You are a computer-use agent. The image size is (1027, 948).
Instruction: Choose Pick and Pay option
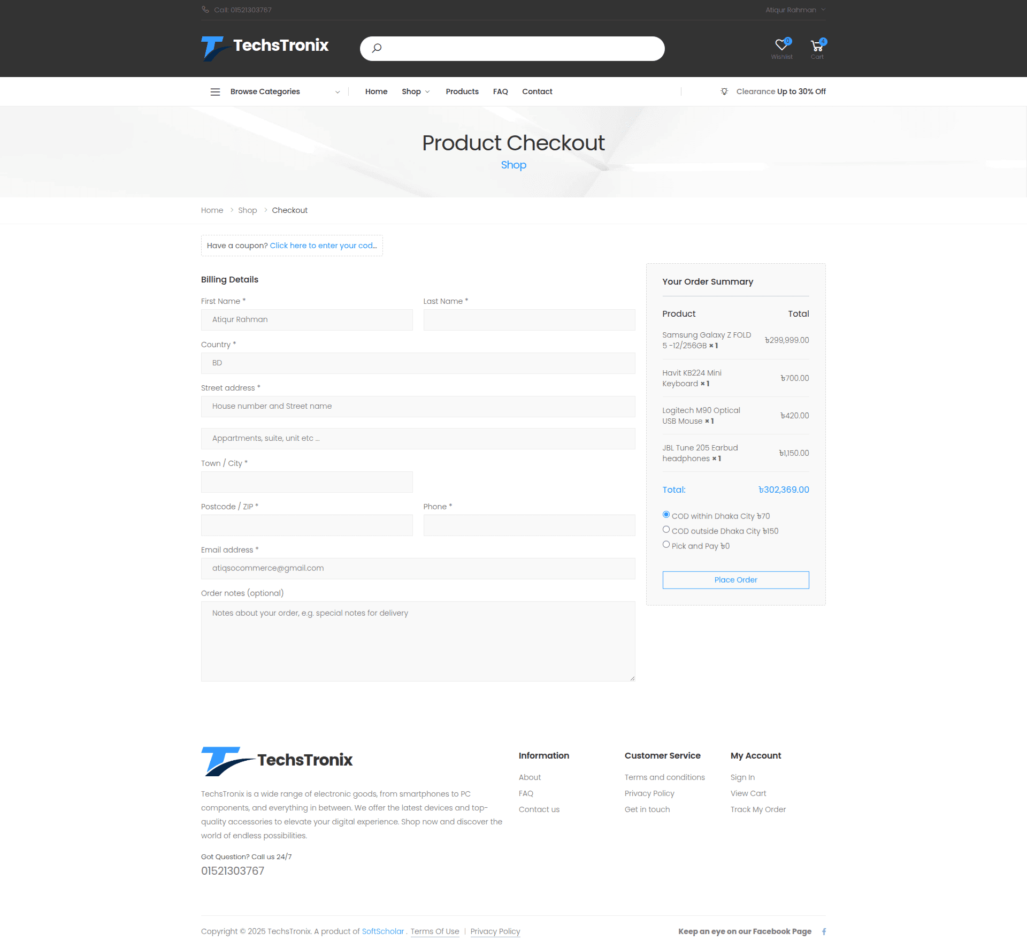point(666,545)
